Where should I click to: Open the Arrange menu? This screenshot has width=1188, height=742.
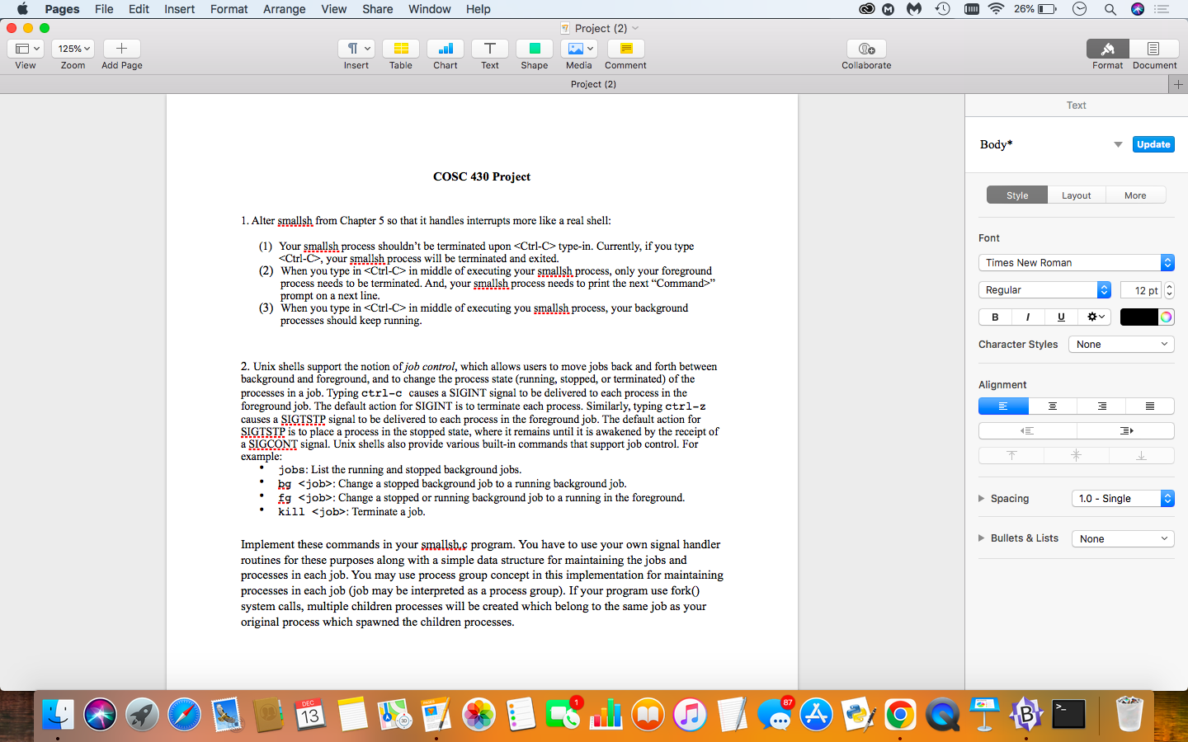284,9
